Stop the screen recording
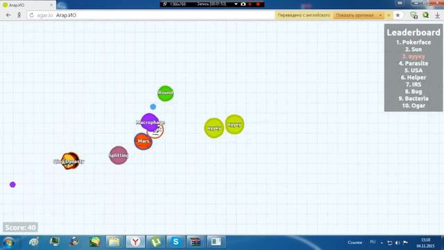Screen dimensions: 444x250 coord(258,4)
